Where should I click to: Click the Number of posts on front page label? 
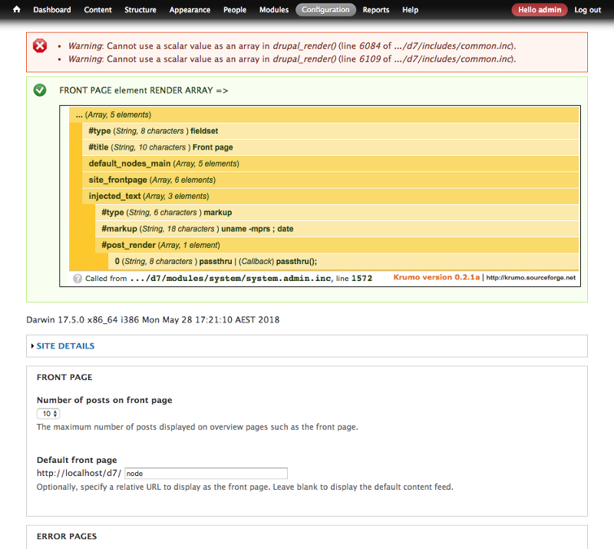[x=104, y=400]
